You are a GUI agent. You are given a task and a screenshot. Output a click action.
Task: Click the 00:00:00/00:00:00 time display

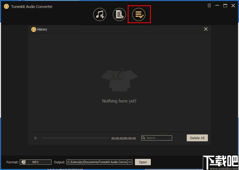pyautogui.click(x=123, y=138)
